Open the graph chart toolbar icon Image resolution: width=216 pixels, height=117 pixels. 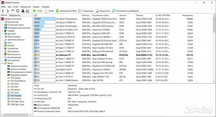point(28,11)
